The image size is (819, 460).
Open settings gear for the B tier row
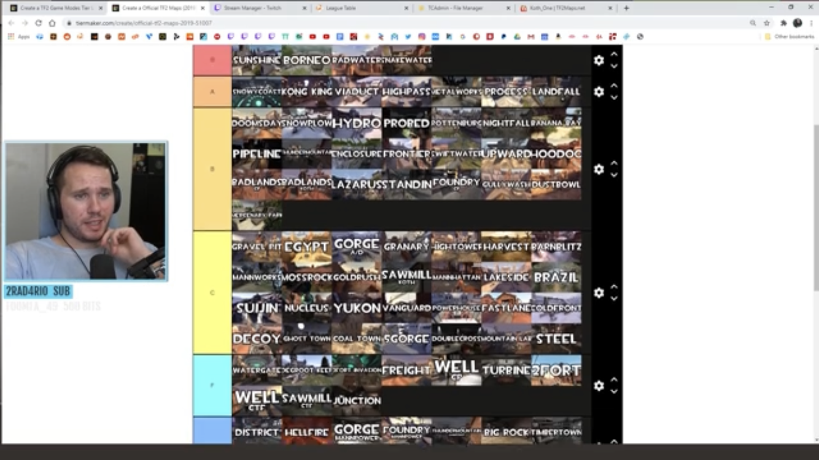tap(599, 169)
